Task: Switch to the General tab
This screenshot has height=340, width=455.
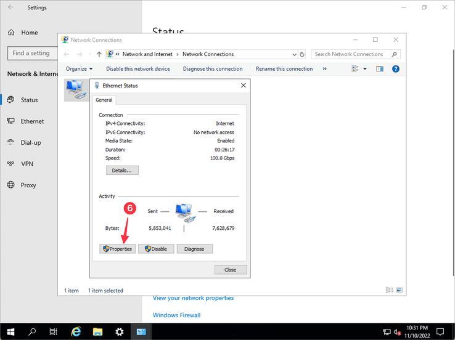Action: point(104,100)
